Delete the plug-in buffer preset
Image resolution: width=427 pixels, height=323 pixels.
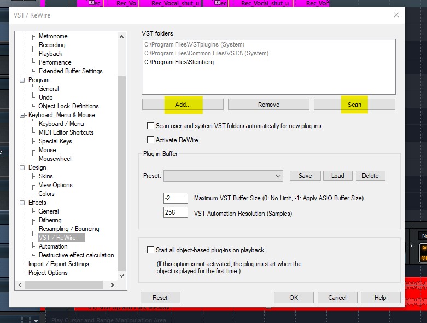pyautogui.click(x=370, y=176)
